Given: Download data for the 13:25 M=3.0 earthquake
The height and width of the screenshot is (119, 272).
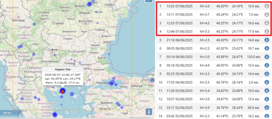Looking at the screenshot, I should [x=267, y=6].
